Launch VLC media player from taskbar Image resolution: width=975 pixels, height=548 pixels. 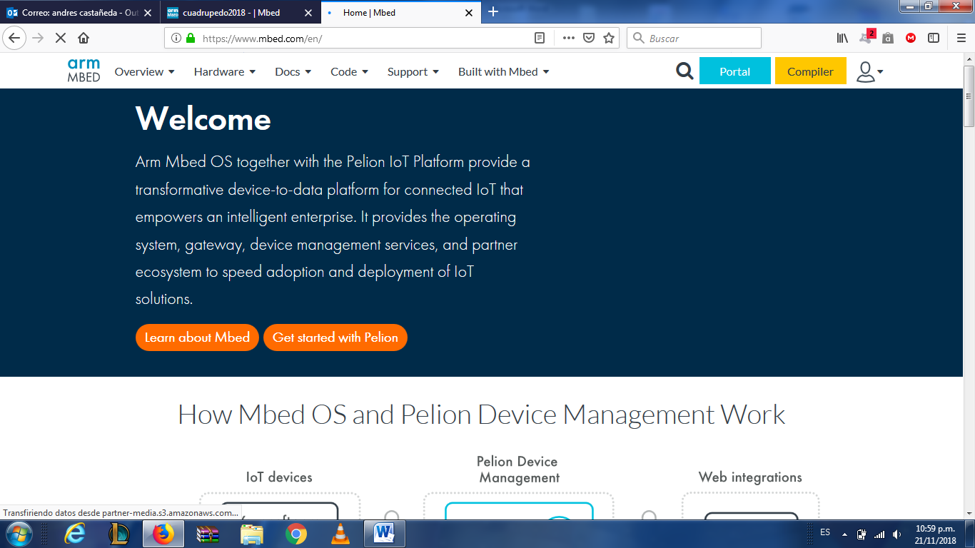pos(340,533)
